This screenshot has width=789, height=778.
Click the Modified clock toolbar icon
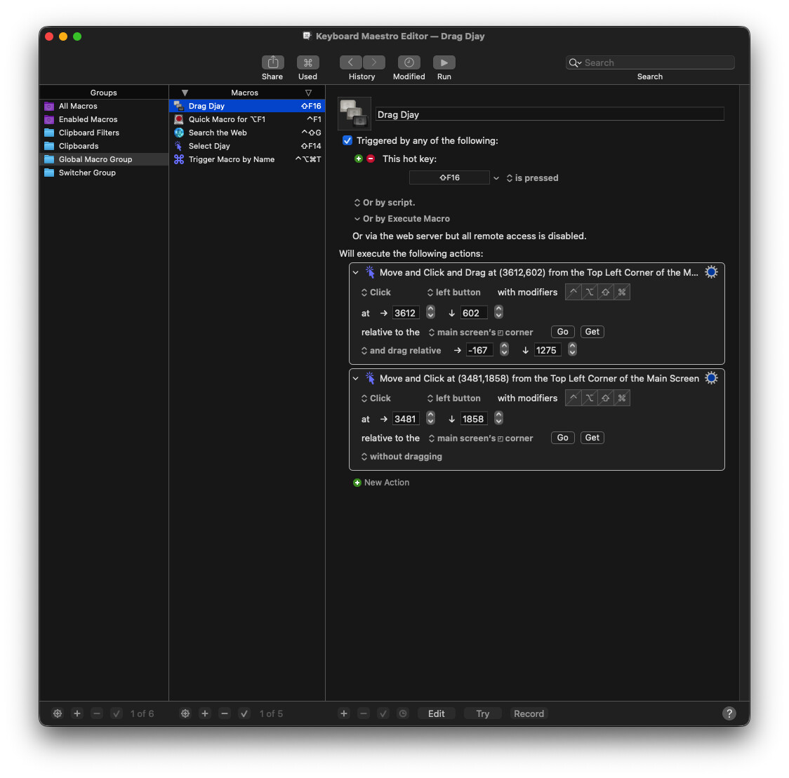pos(409,63)
